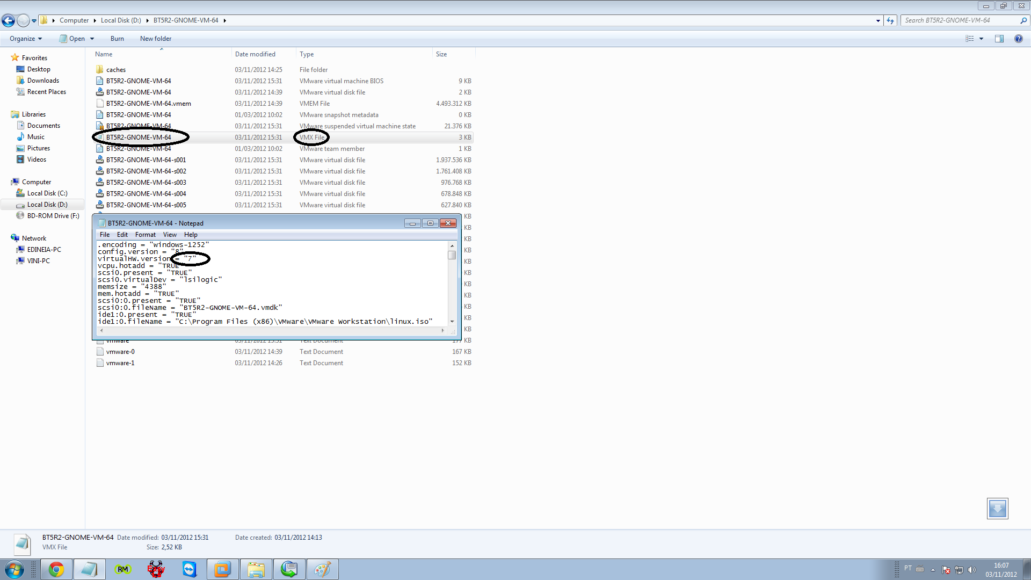Open the Help menu in Notepad
The width and height of the screenshot is (1031, 580).
(x=191, y=235)
